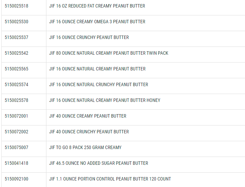Select JIF To Go 8 Pack description
Viewport: 245px width, 187px height.
85,148
